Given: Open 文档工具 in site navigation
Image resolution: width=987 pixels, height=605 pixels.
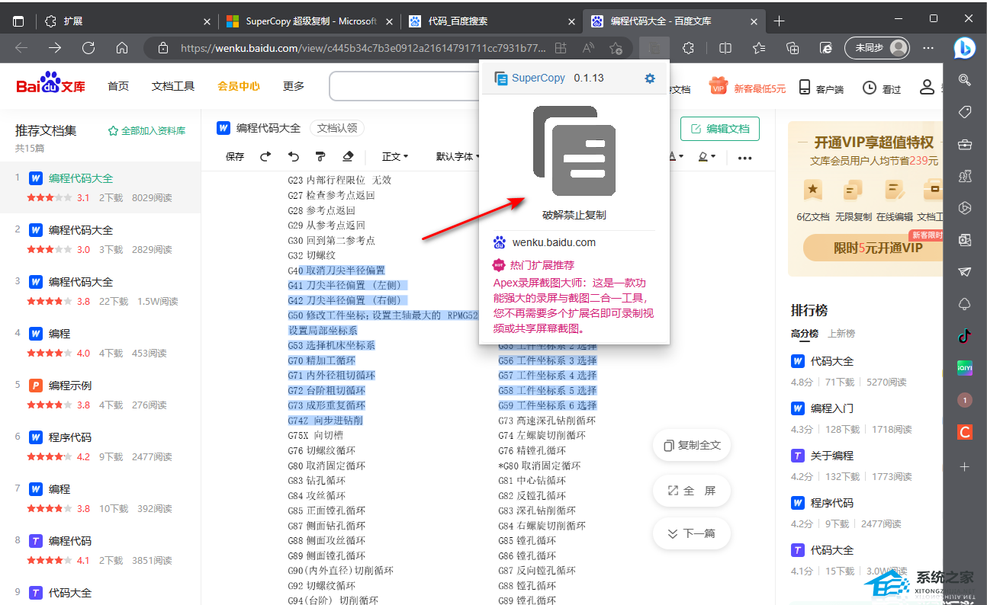Looking at the screenshot, I should pyautogui.click(x=173, y=86).
